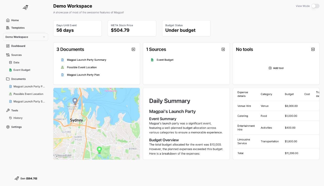The height and width of the screenshot is (186, 324).
Task: Click the Home house icon
Action: pos(8,20)
